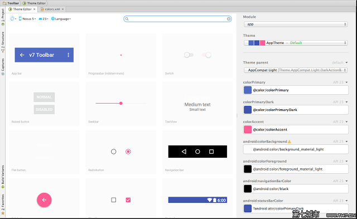The width and height of the screenshot is (357, 219).
Task: Click the Toolbar breadcrumb item
Action: click(x=11, y=3)
